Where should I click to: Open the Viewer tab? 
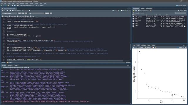pyautogui.click(x=153, y=45)
